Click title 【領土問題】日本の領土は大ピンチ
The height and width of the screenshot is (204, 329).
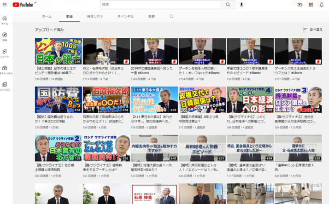tap(55, 70)
